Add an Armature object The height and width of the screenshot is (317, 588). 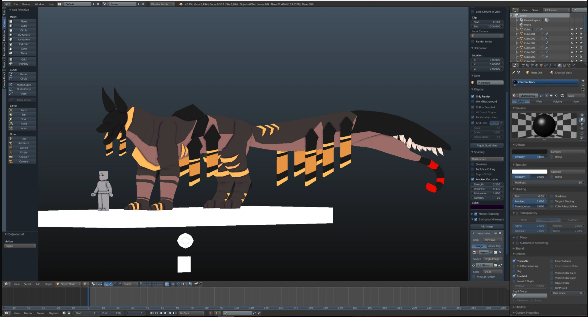pos(24,143)
